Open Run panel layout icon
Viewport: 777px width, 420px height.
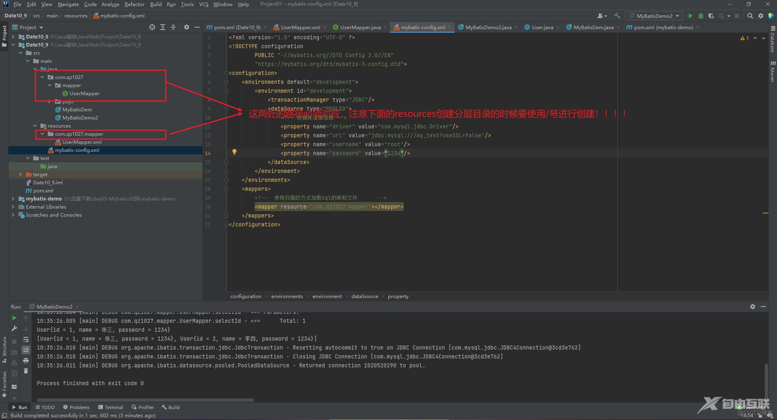(14, 386)
